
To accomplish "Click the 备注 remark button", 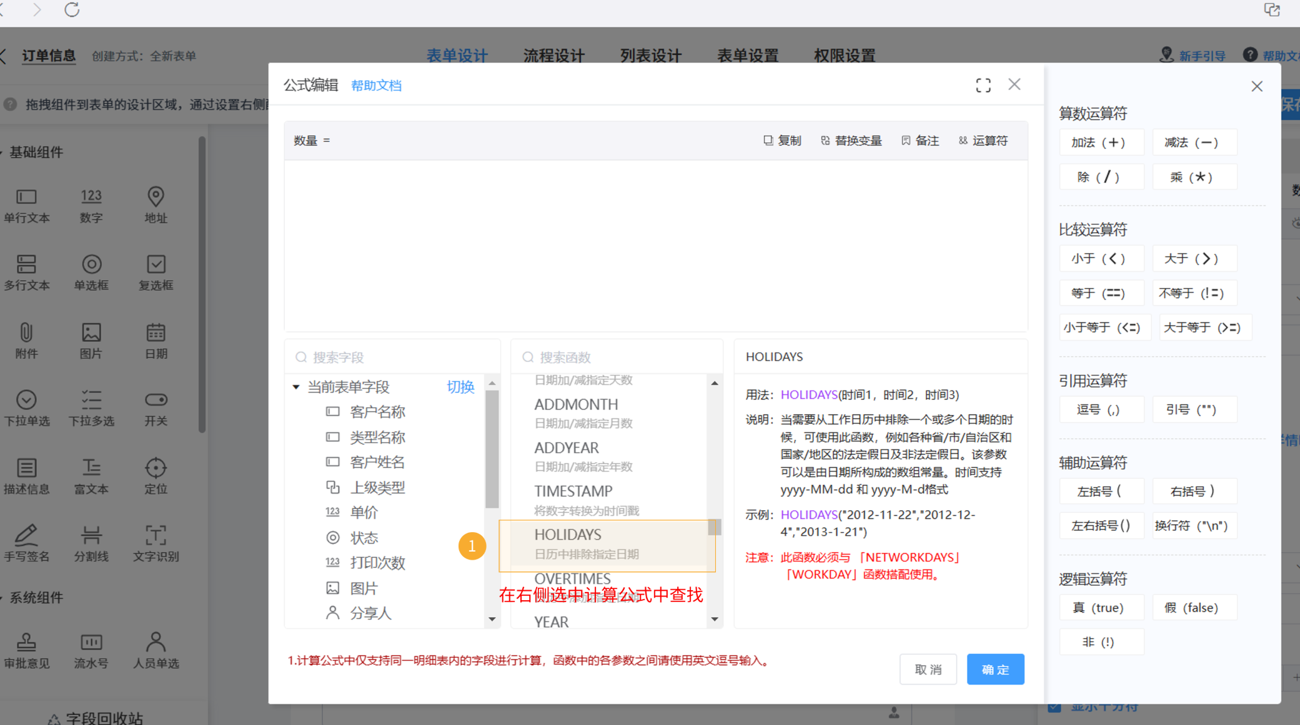I will pos(920,140).
